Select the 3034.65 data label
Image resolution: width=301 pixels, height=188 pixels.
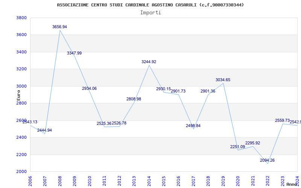223,80
